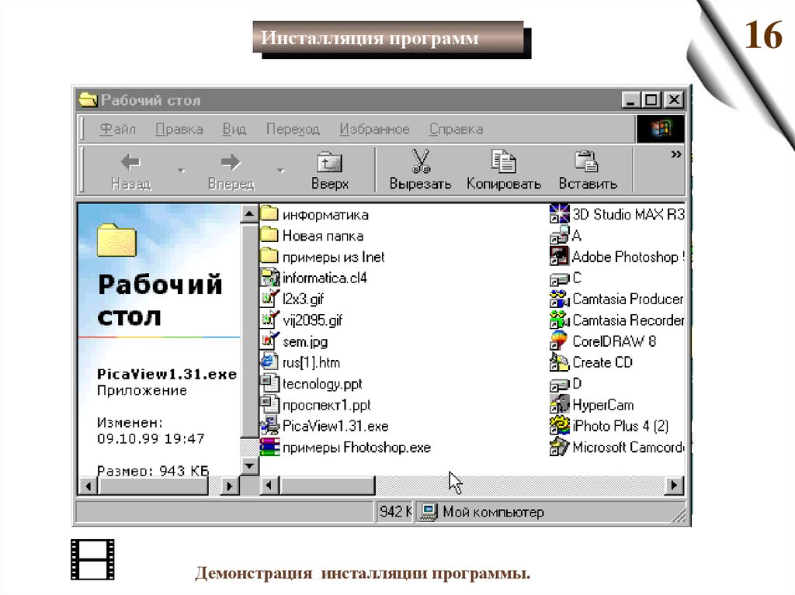Select the CorelDRAW 8 balloon icon
795x595 pixels.
tap(559, 341)
